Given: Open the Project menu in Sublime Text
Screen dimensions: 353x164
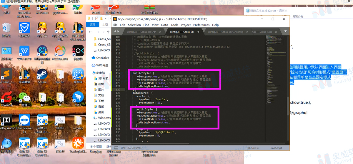Looking at the screenshot, I should click(186, 25).
